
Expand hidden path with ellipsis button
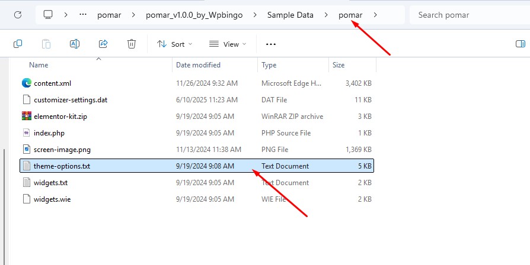(83, 15)
